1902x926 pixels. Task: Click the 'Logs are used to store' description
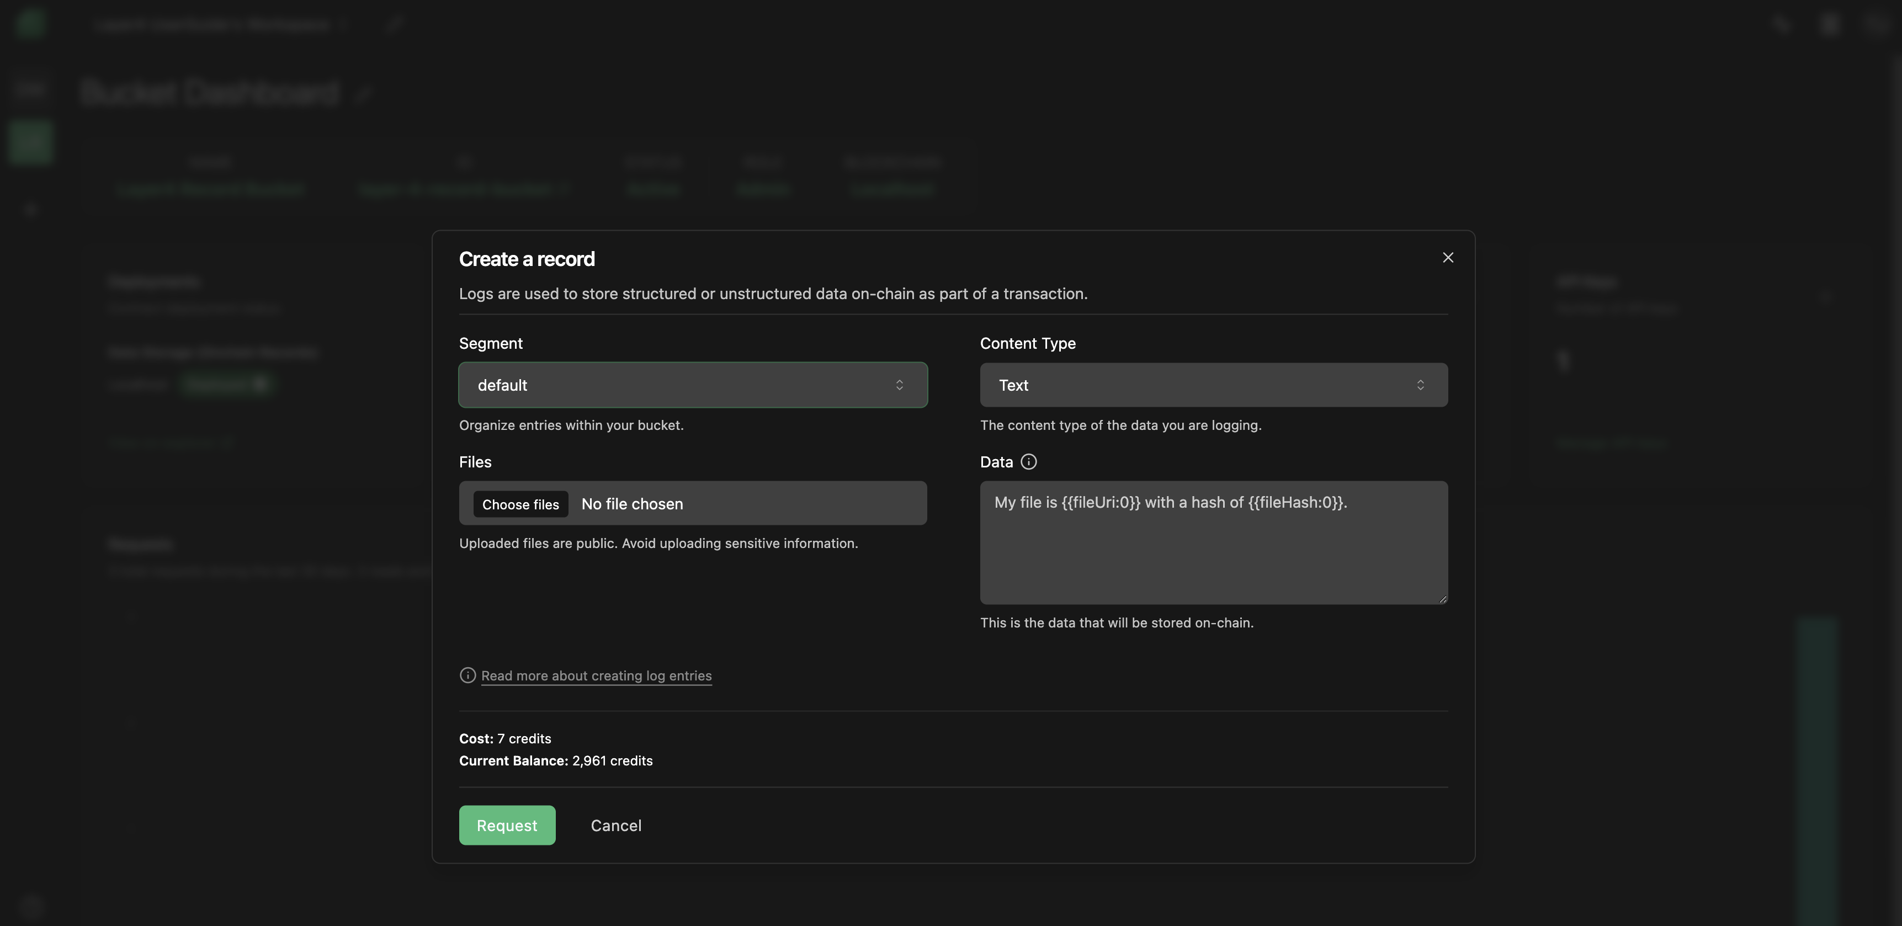773,294
